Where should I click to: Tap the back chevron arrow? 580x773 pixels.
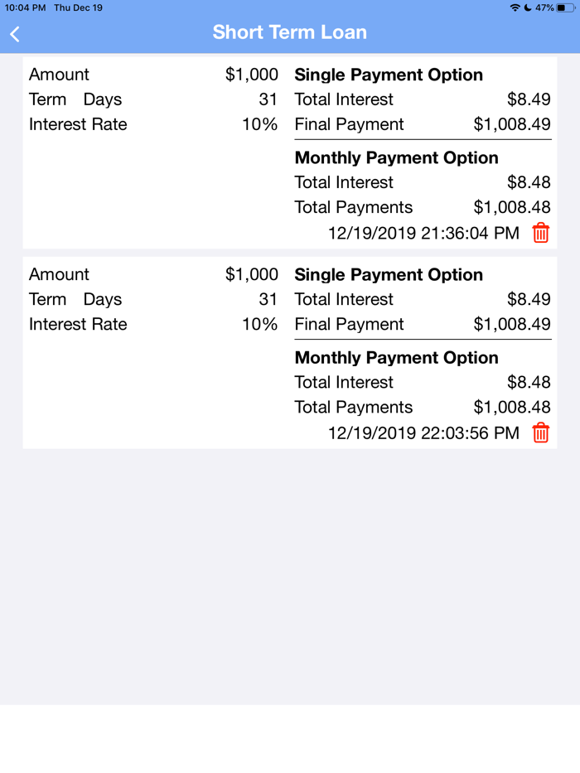[14, 34]
